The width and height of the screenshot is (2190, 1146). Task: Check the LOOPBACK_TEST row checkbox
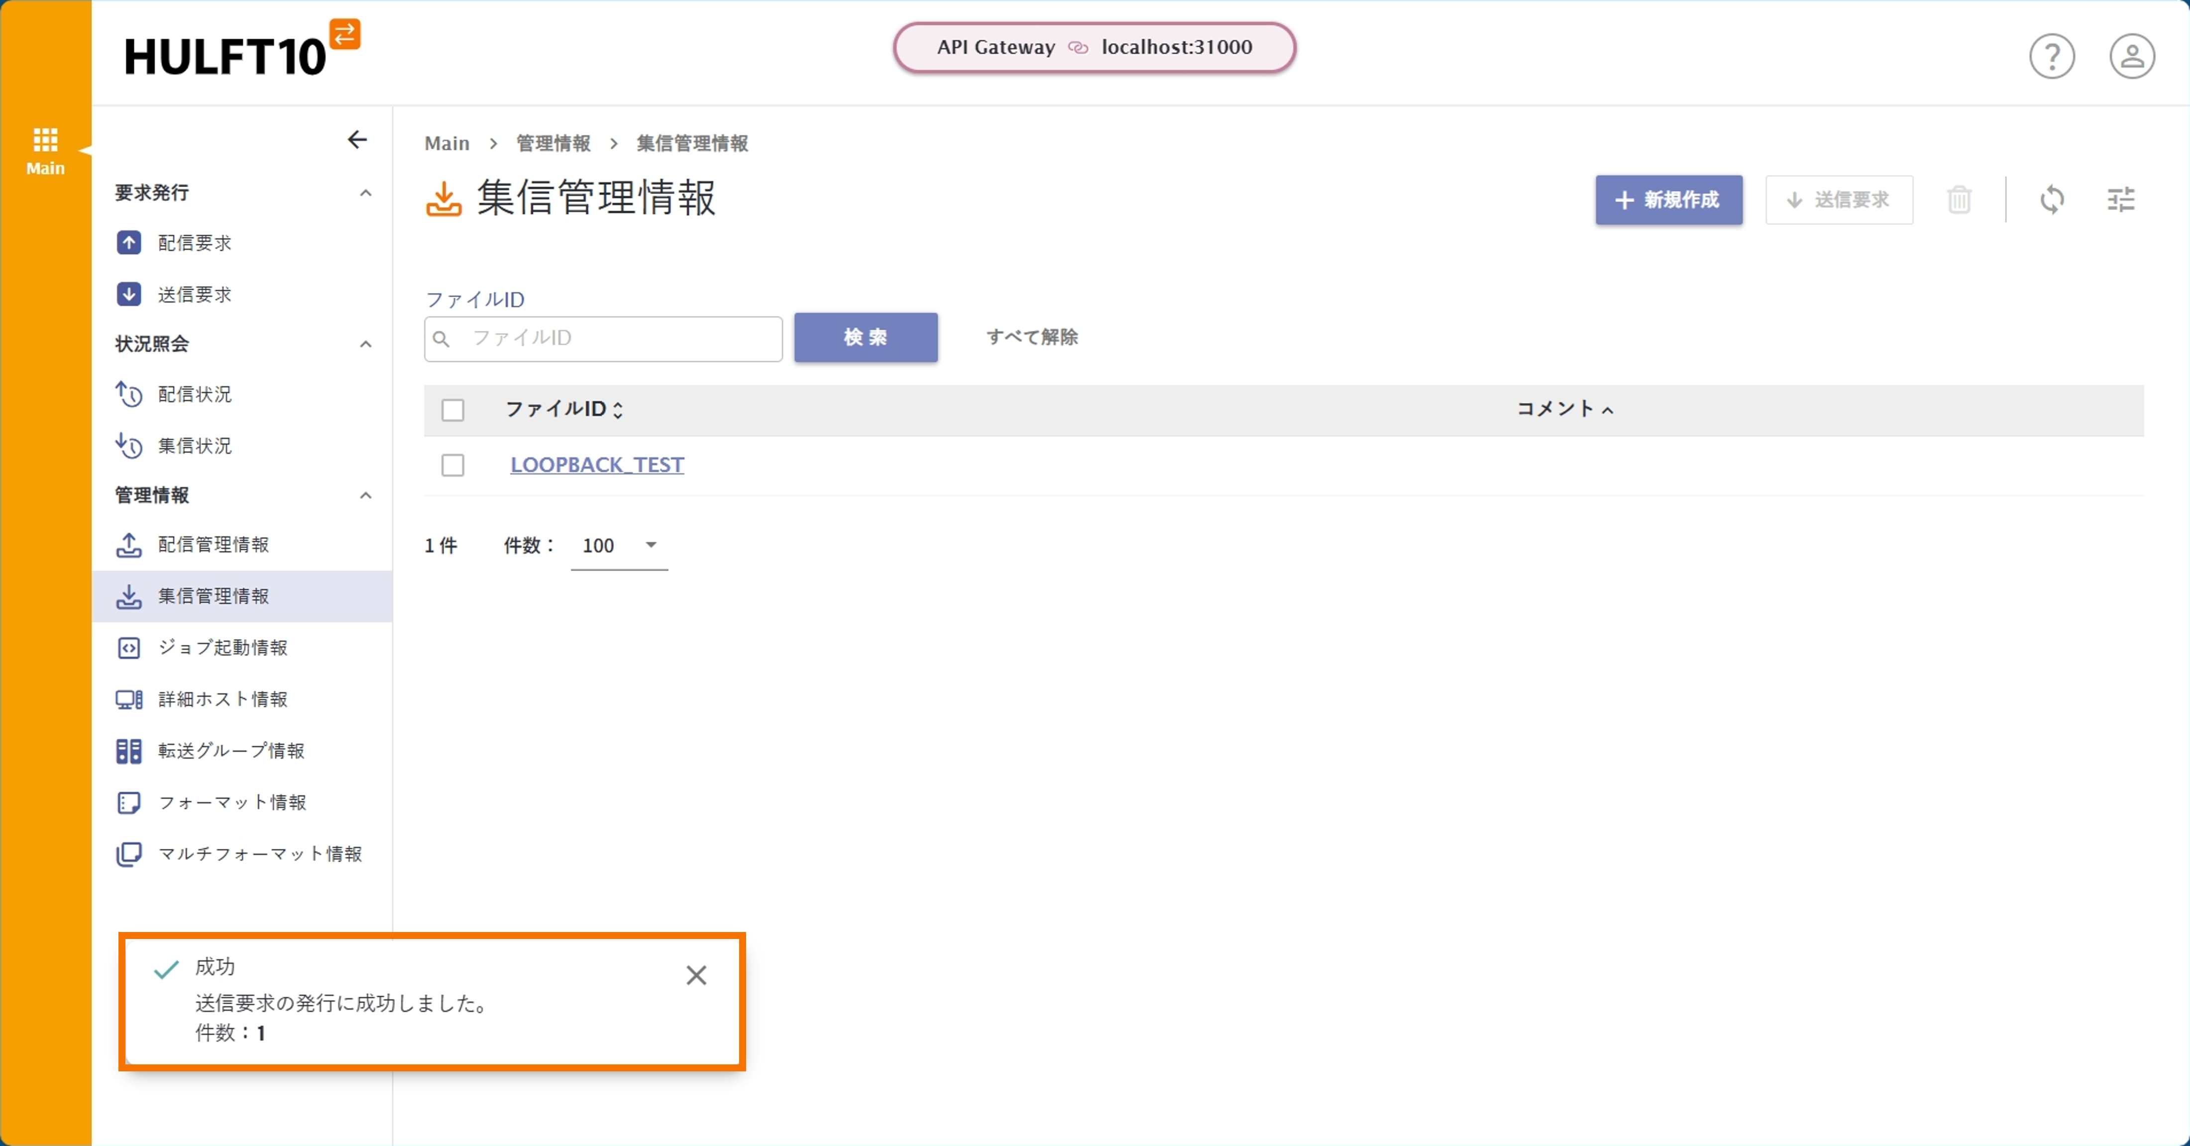point(453,465)
